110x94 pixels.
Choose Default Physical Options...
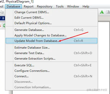(x=51, y=23)
